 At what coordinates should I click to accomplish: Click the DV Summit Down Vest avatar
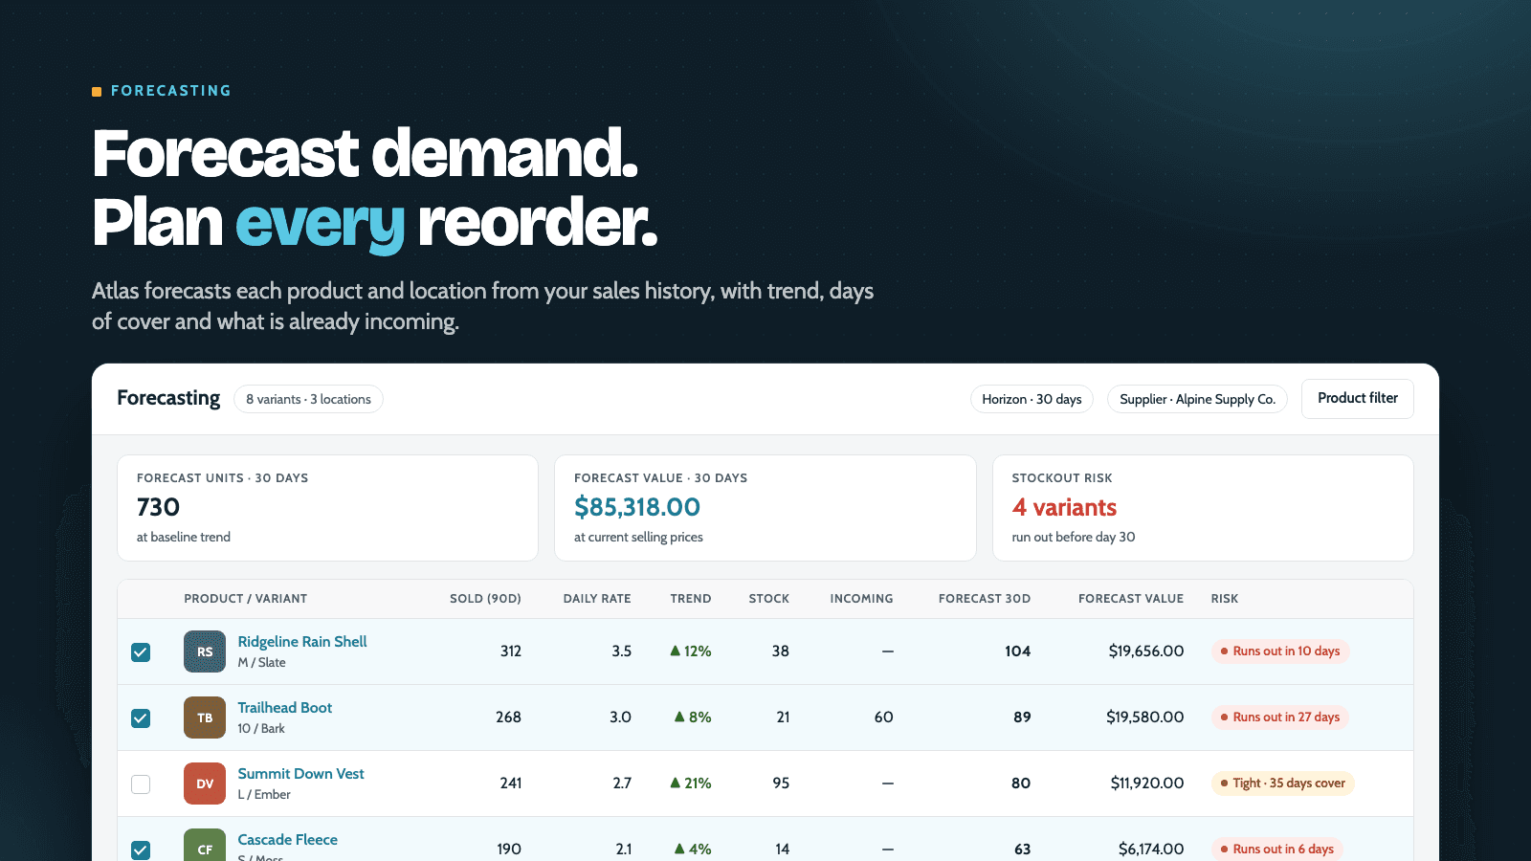(x=205, y=784)
